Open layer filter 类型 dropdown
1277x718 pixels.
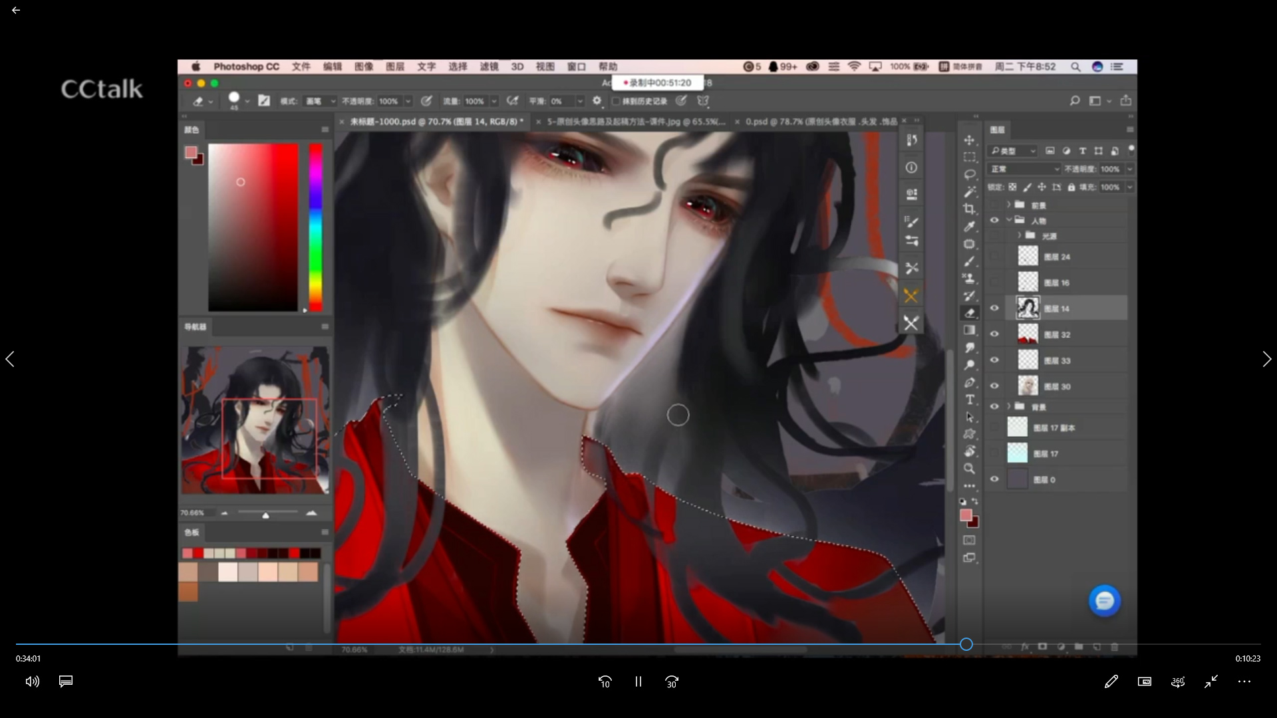1012,151
